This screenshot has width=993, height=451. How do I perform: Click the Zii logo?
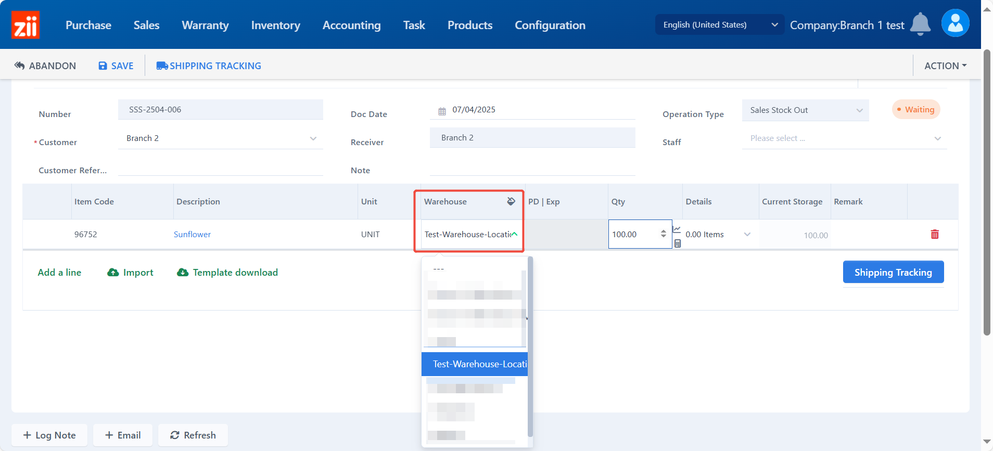(x=26, y=25)
